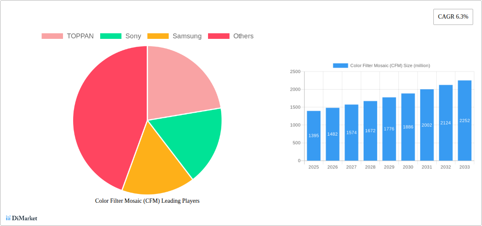Toggle Samsung legend entry visibility
The height and width of the screenshot is (226, 482).
[174, 36]
